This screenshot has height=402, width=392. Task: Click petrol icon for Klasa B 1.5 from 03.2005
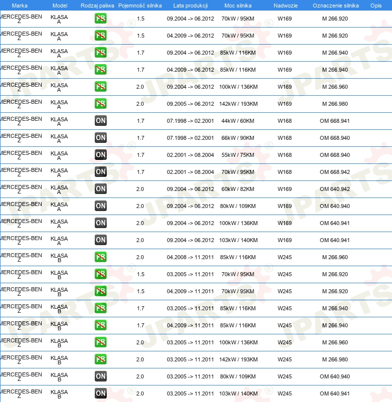coord(100,274)
